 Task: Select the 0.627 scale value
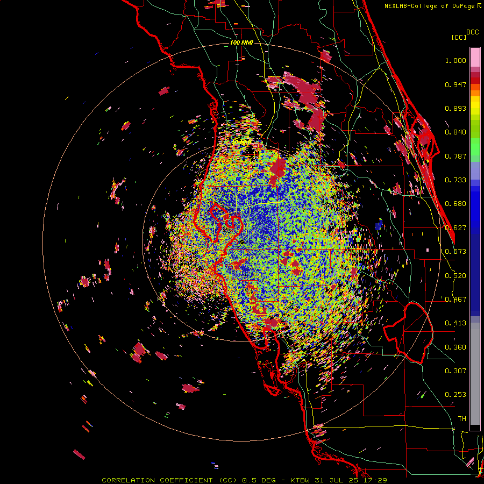(x=455, y=228)
